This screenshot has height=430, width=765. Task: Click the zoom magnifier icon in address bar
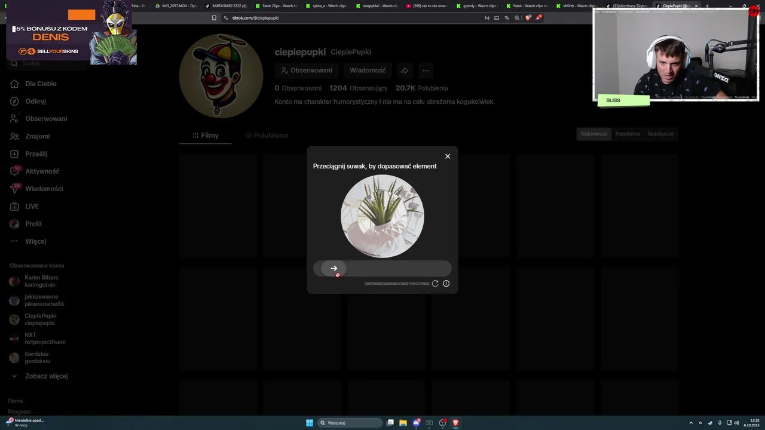coord(517,18)
